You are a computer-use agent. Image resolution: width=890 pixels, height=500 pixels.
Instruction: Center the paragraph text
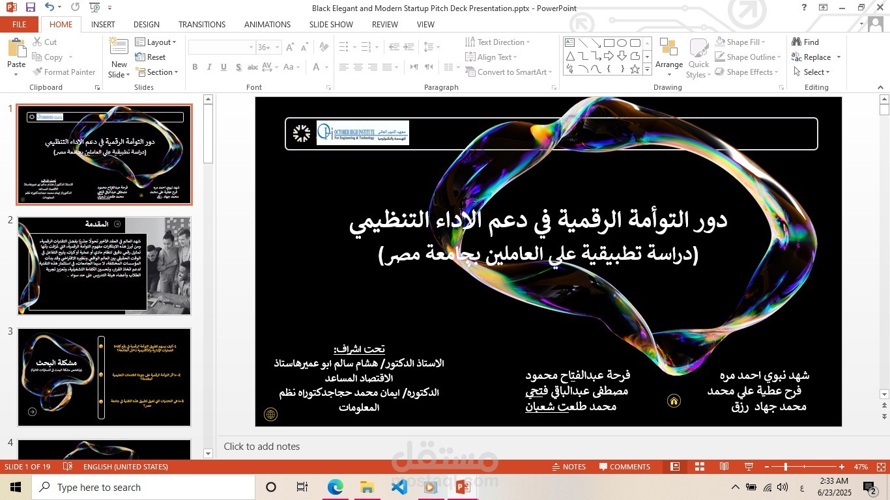[358, 67]
